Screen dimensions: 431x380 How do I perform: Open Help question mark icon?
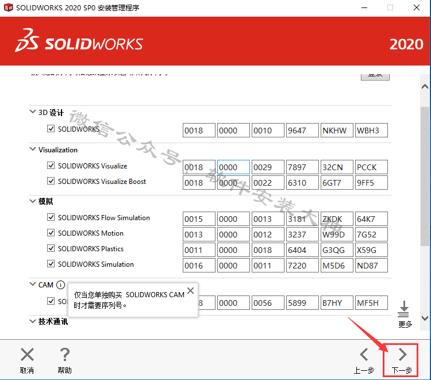[65, 355]
